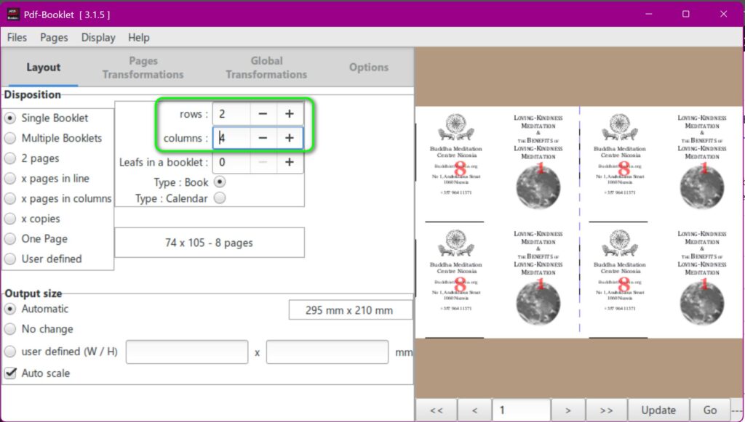The width and height of the screenshot is (745, 422).
Task: Go to last preview page with >>
Action: tap(606, 410)
